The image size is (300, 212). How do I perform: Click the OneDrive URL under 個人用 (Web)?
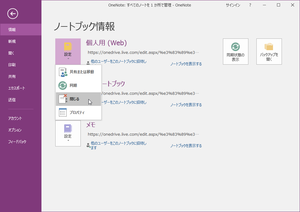143,53
